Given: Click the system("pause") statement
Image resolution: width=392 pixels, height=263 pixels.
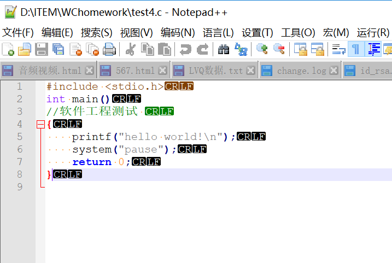Looking at the screenshot, I should pyautogui.click(x=124, y=149).
